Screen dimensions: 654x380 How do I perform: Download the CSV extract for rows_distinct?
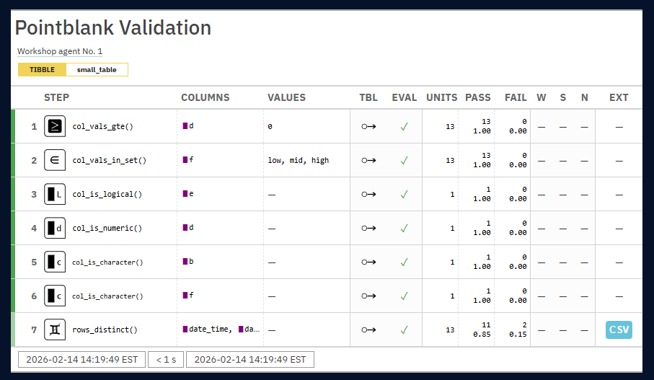click(x=618, y=330)
